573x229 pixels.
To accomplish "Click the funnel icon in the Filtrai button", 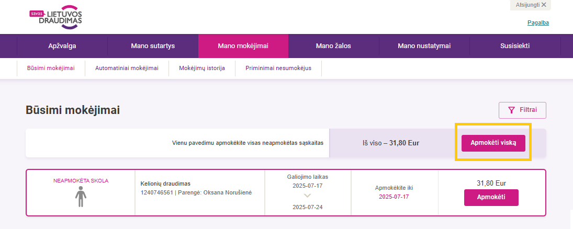I will click(512, 110).
